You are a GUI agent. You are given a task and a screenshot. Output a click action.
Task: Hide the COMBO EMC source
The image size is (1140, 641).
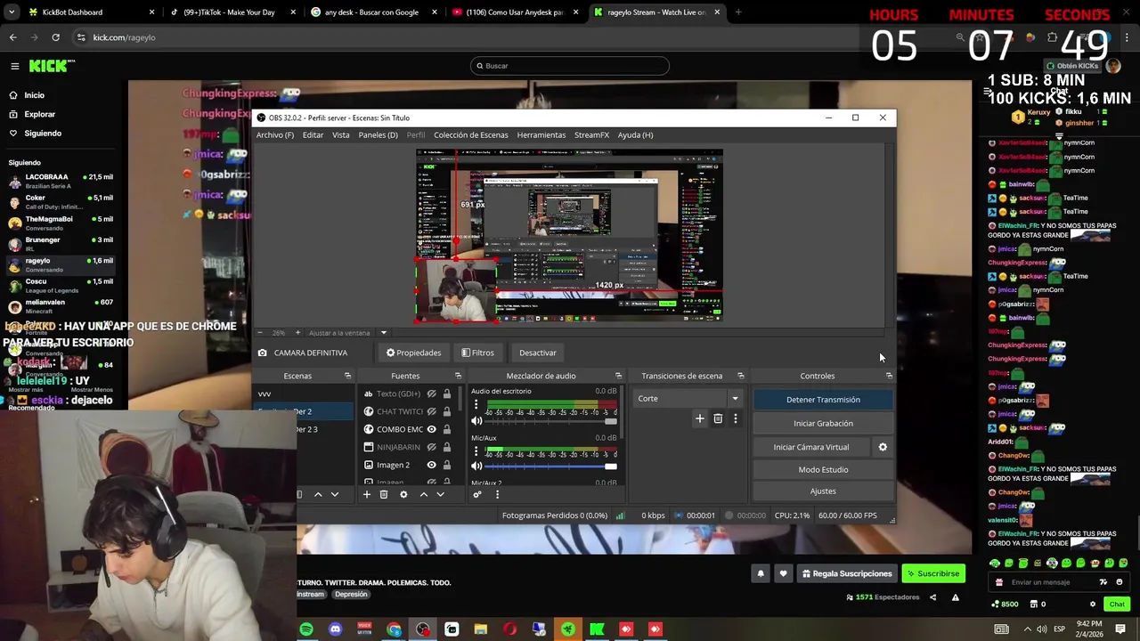point(432,429)
